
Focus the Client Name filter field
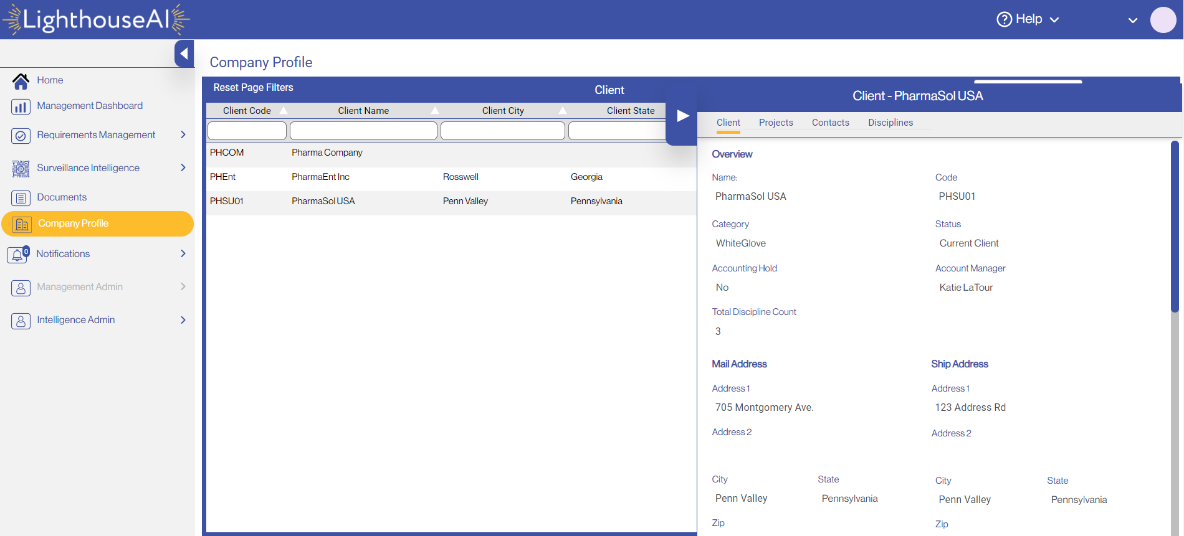coord(363,131)
